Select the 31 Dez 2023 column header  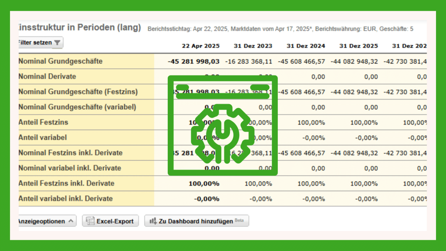(x=253, y=46)
